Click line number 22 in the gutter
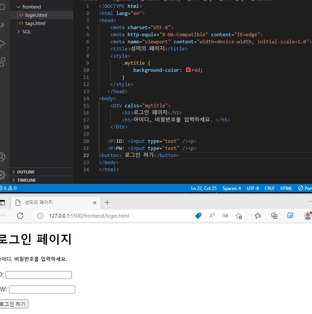 point(86,156)
